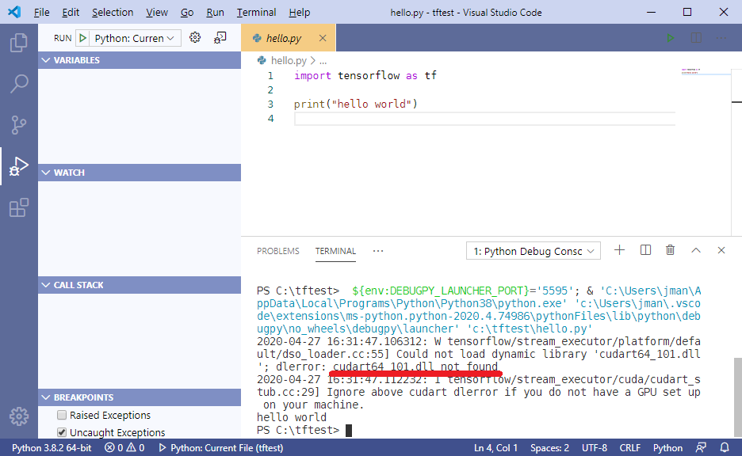742x456 pixels.
Task: Change encoding via UTF-8
Action: [x=595, y=447]
